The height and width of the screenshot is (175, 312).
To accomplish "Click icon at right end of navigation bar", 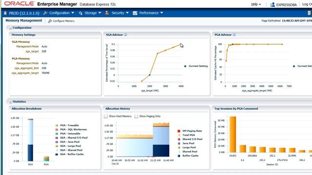I will (309, 13).
